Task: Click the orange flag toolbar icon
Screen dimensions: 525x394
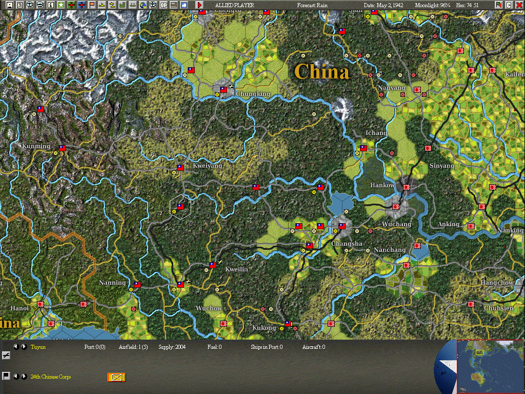Action: pos(92,5)
